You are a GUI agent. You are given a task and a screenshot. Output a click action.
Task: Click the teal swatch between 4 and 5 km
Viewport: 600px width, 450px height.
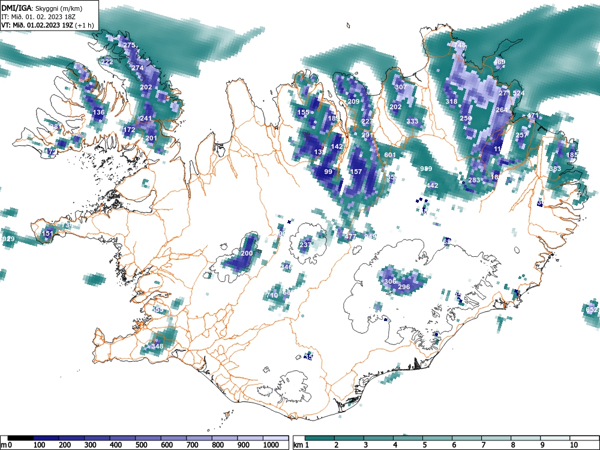[408, 438]
